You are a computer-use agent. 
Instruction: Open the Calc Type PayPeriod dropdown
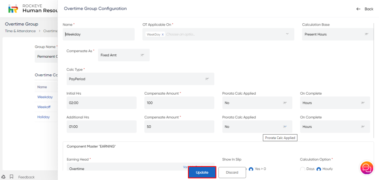coord(207,79)
